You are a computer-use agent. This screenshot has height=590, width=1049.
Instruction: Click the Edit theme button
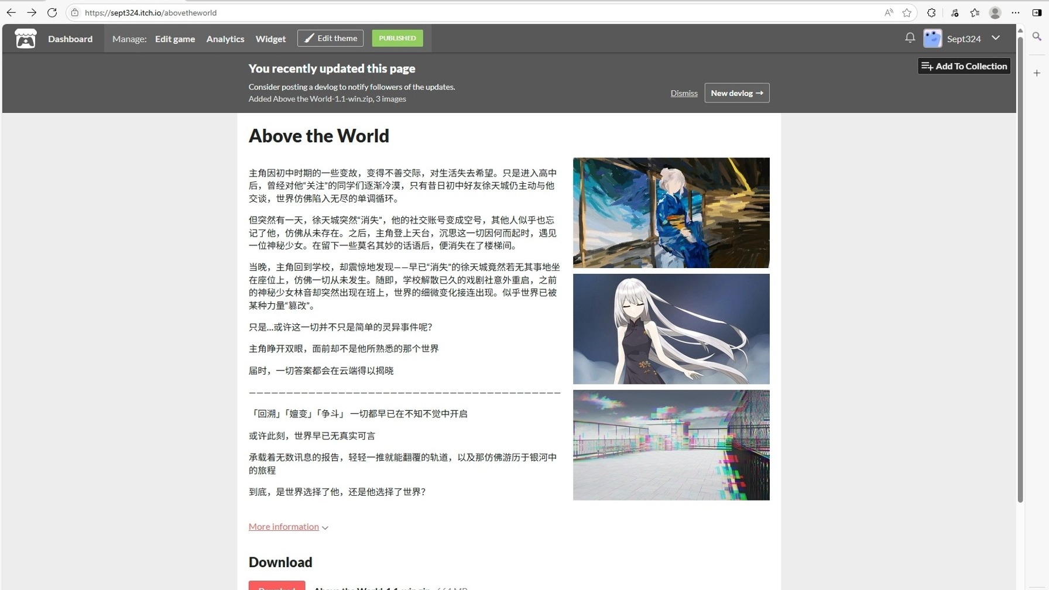330,38
